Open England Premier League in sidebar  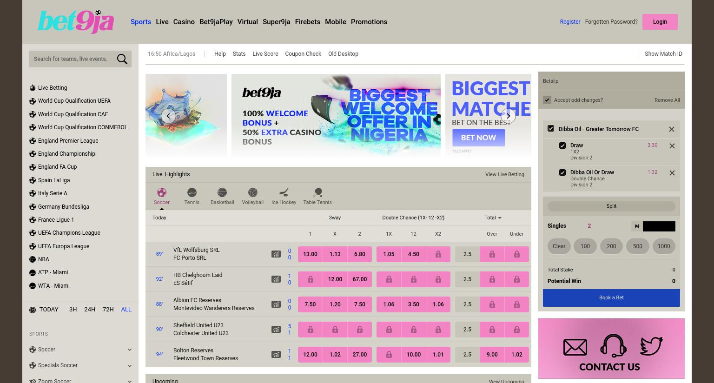click(68, 141)
